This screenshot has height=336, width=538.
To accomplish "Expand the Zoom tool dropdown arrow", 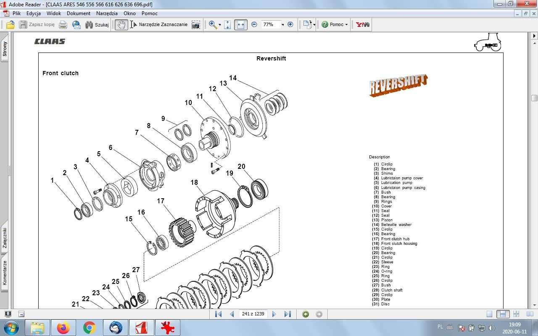I will [x=220, y=25].
